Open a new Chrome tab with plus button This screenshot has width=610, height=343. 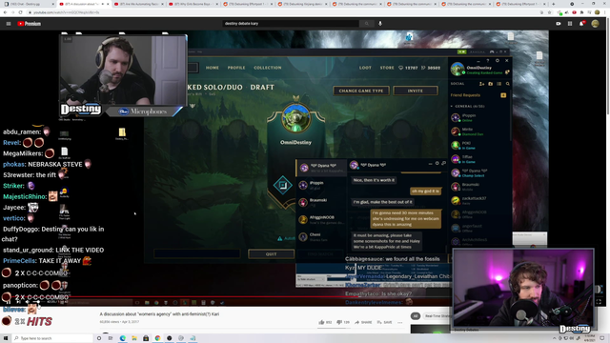click(553, 4)
